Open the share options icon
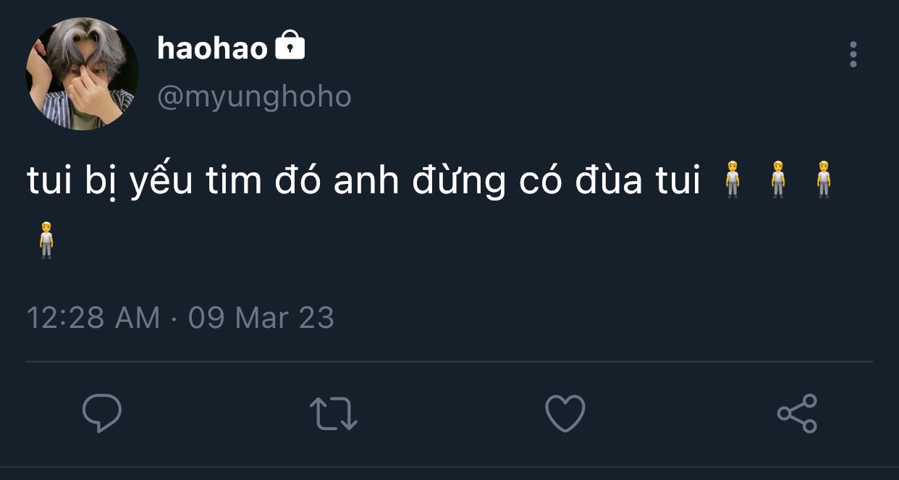The image size is (899, 480). tap(797, 413)
